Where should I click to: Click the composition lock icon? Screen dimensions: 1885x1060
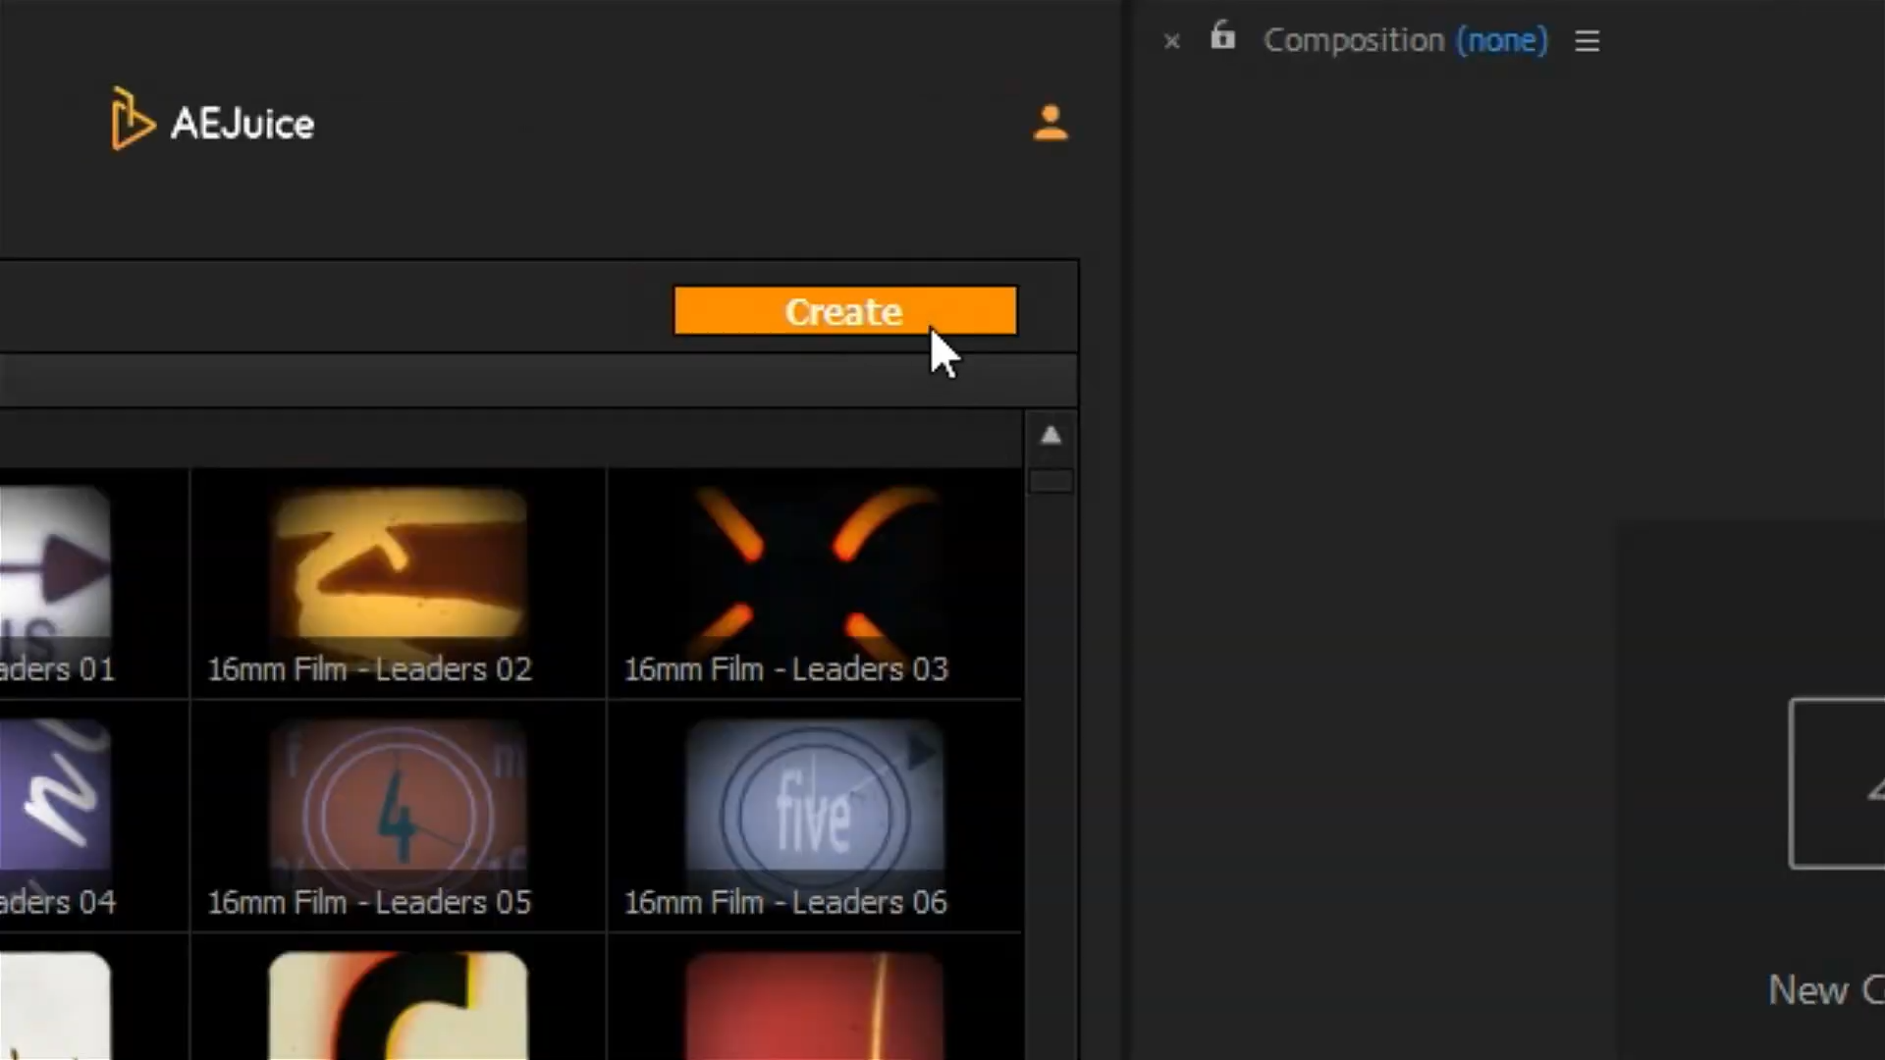pos(1222,39)
